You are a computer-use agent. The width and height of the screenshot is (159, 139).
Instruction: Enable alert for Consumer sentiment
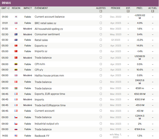(x=101, y=34)
